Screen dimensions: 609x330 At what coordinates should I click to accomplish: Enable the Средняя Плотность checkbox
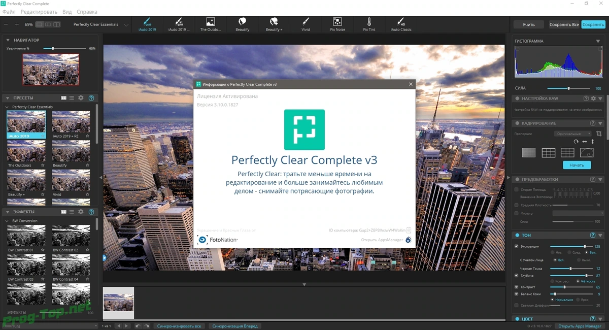coord(517,205)
